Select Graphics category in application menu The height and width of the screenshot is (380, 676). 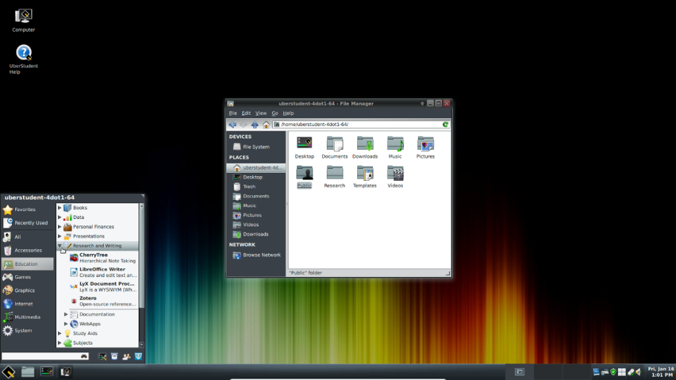(24, 290)
